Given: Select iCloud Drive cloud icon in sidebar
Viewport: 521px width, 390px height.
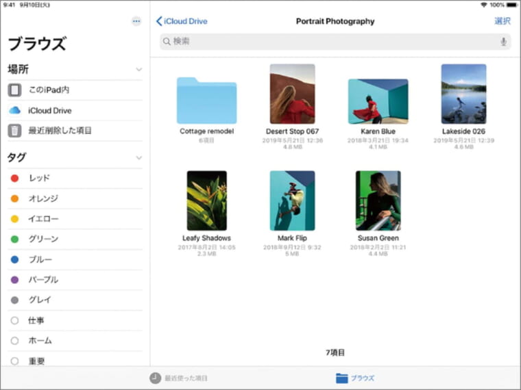Looking at the screenshot, I should [15, 110].
